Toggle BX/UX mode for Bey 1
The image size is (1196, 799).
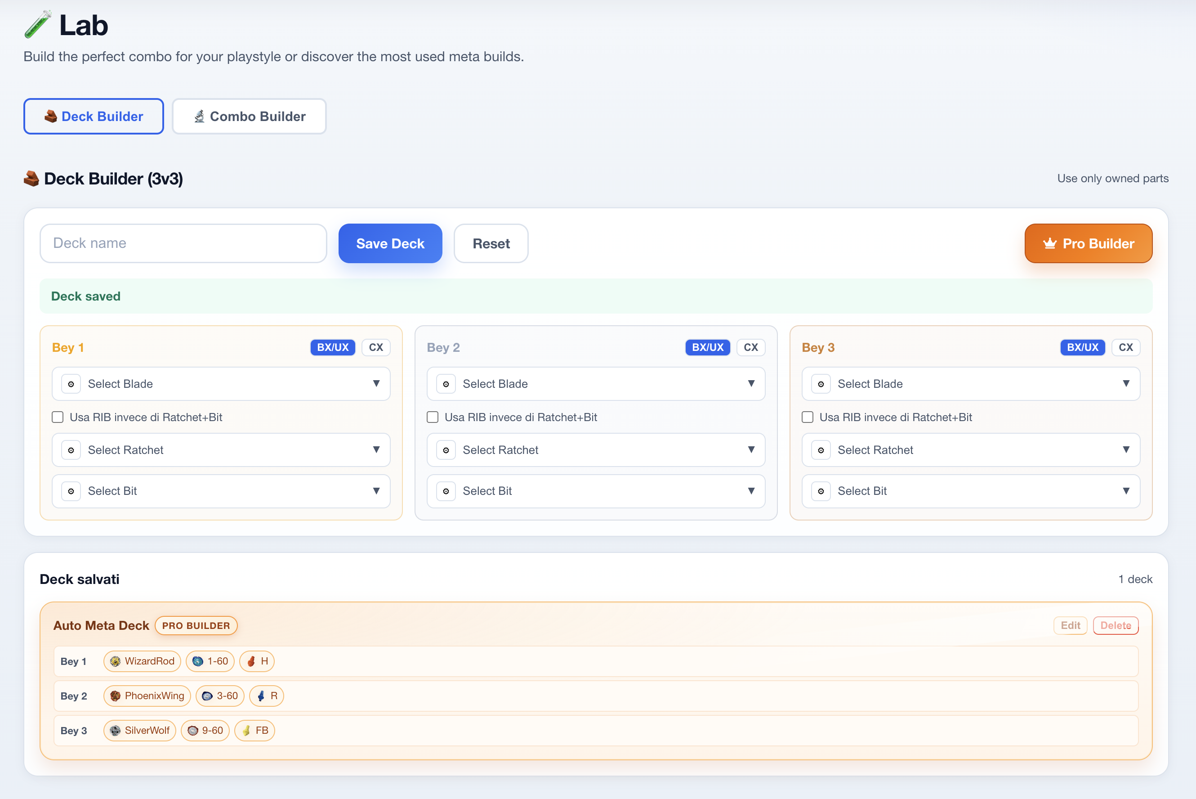pos(332,347)
